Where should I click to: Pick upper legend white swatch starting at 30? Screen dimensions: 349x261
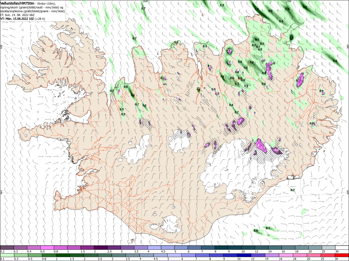pyautogui.click(x=342, y=248)
